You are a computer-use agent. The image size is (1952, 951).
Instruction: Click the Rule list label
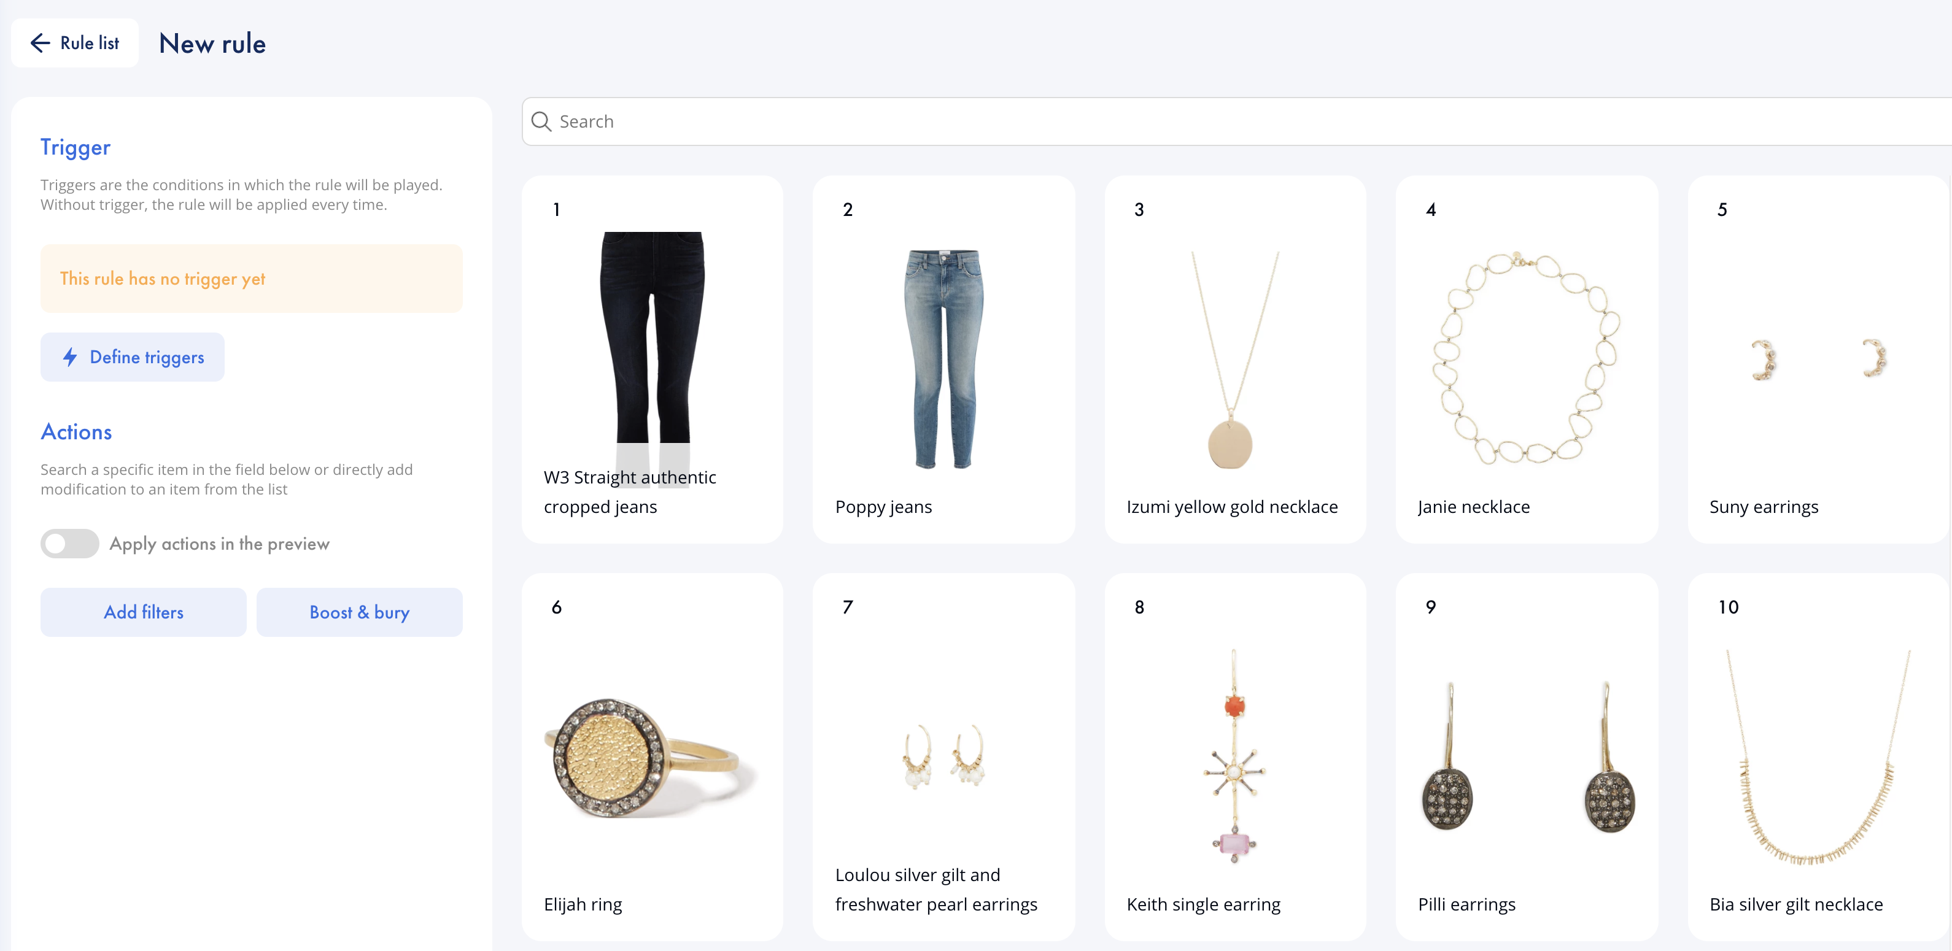(90, 43)
